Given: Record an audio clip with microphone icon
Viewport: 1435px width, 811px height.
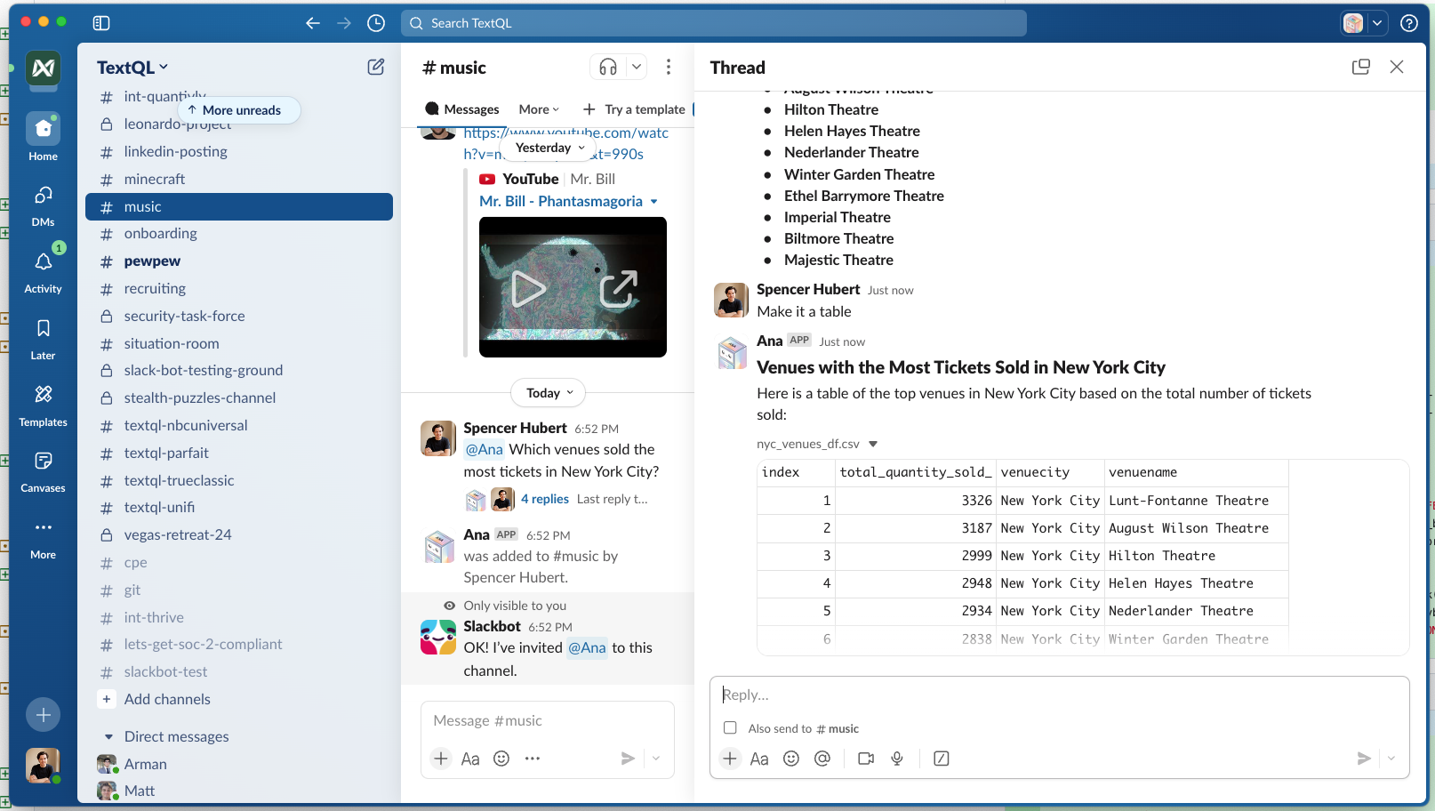Looking at the screenshot, I should tap(897, 759).
